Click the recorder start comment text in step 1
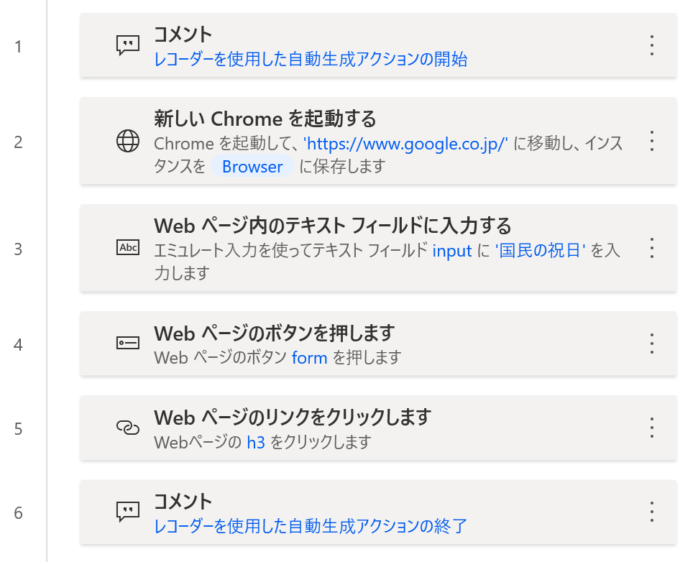 tap(311, 59)
